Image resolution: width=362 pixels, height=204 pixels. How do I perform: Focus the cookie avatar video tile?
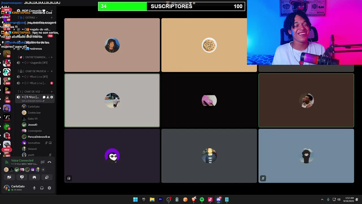pos(209,45)
